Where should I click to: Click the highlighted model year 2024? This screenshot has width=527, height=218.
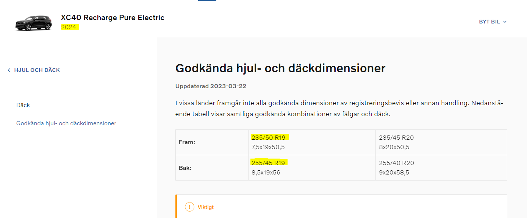coord(69,27)
